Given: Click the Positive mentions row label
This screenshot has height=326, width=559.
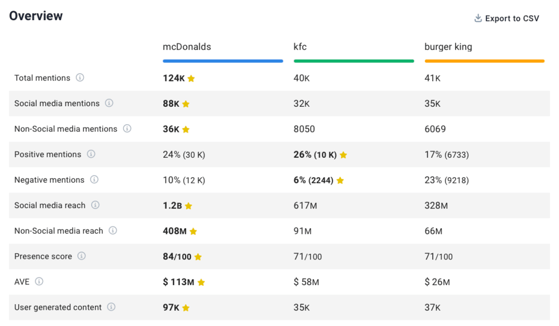Looking at the screenshot, I should 48,154.
